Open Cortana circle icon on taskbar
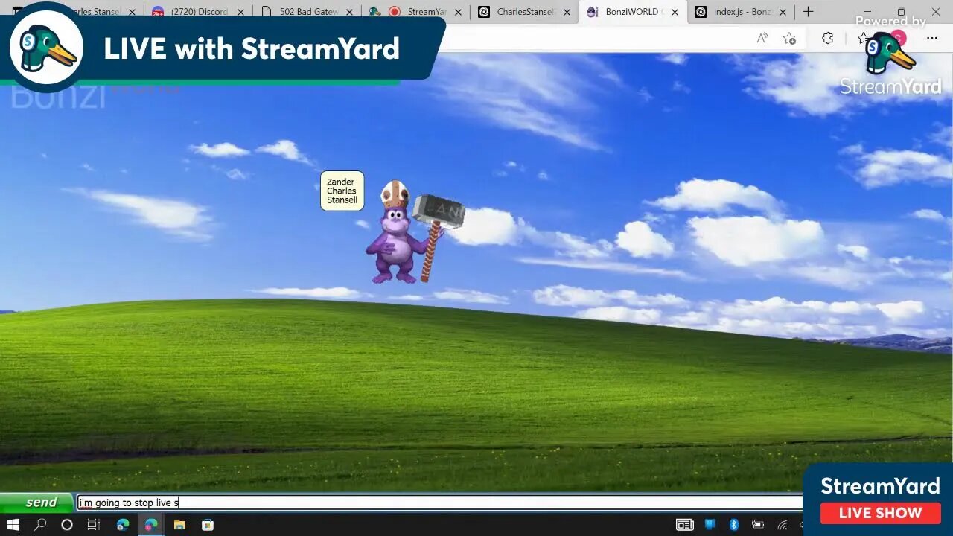Viewport: 953px width, 536px height. pyautogui.click(x=67, y=525)
